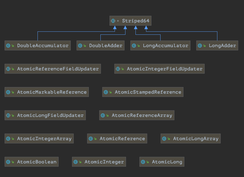Click the class icon beside AtomicStampedReference
Screen dimensions: 244x177
(x=106, y=92)
